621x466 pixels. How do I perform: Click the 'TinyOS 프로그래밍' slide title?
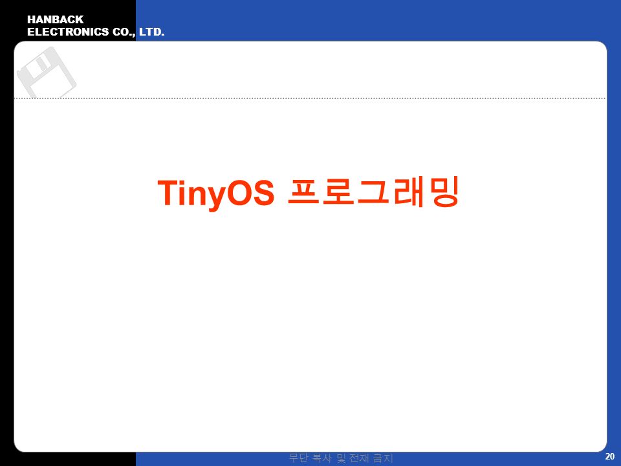tap(308, 193)
